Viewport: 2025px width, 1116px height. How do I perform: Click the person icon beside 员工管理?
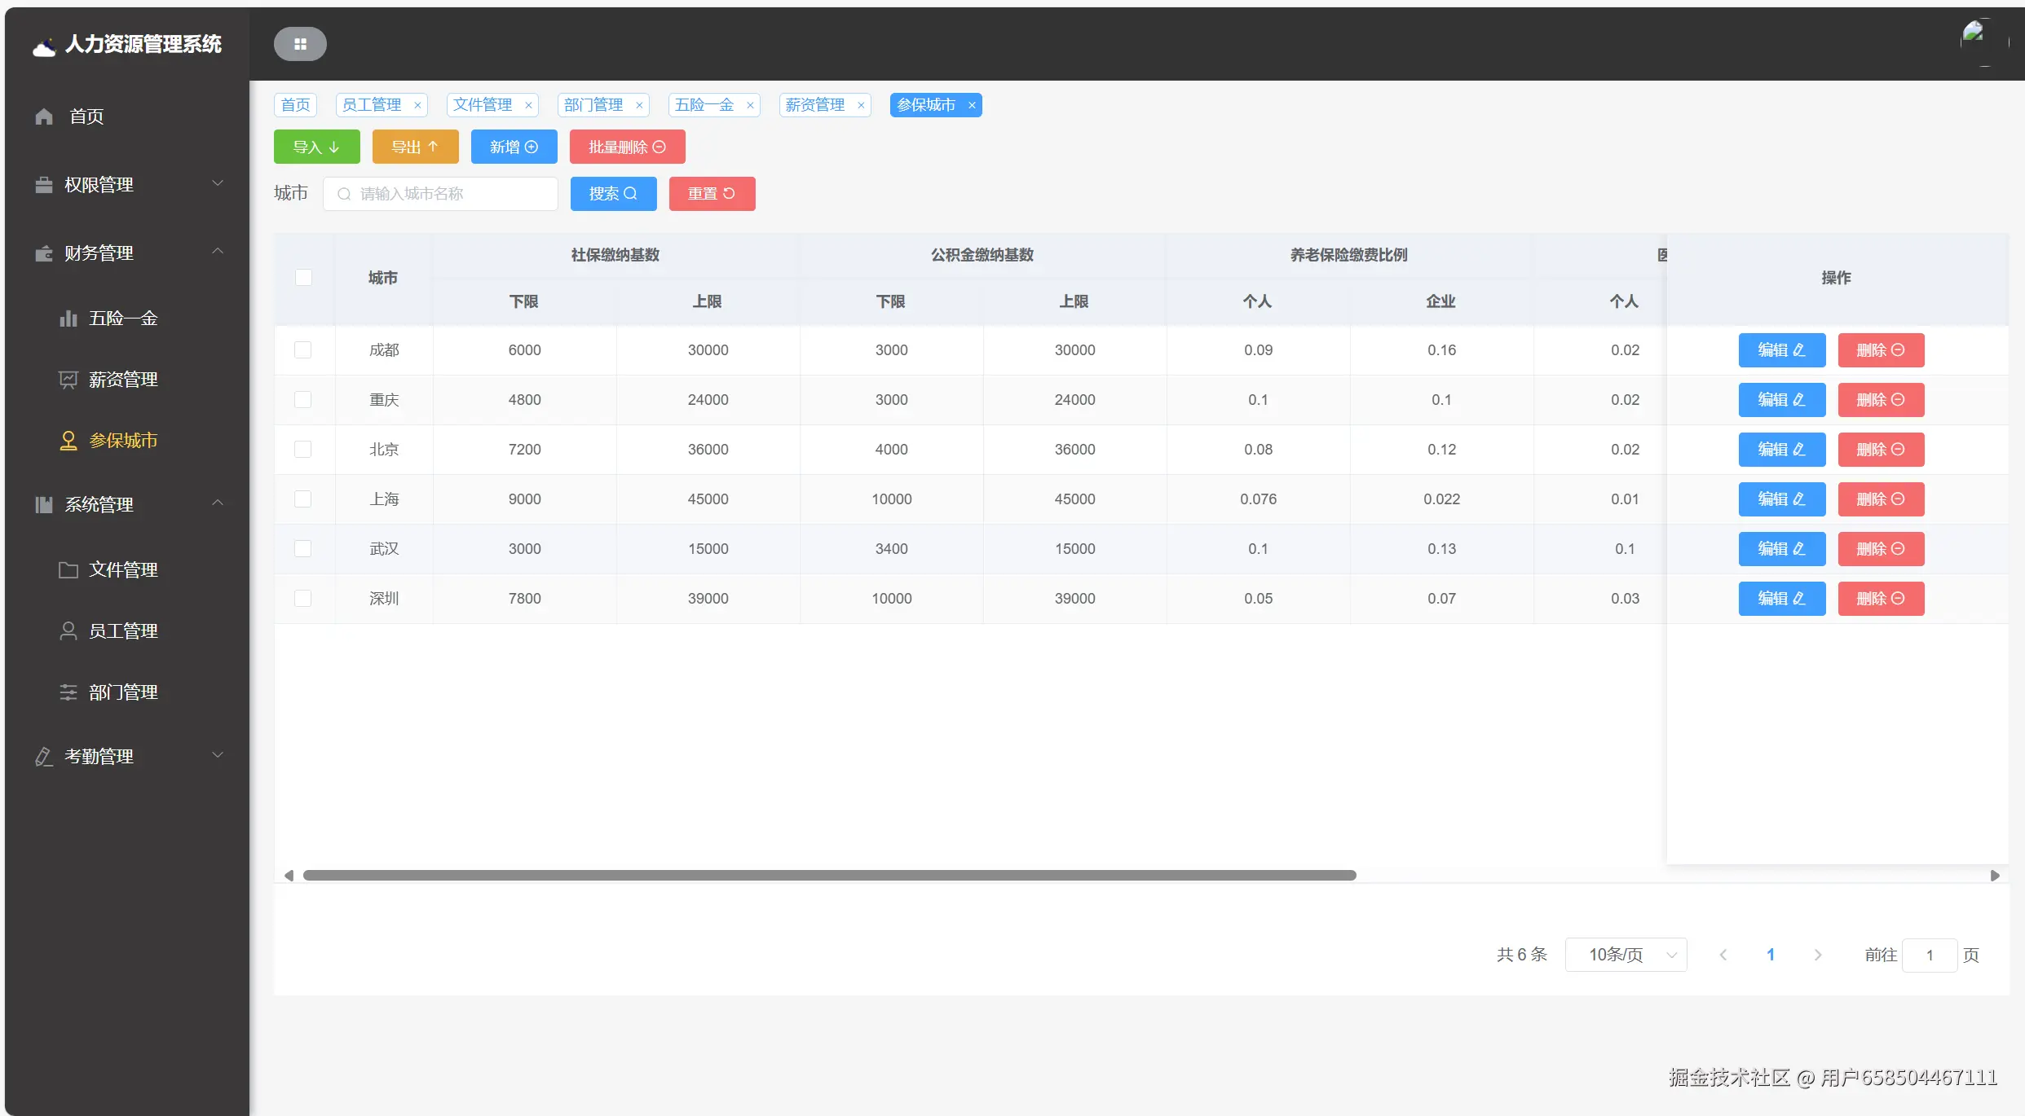[68, 631]
